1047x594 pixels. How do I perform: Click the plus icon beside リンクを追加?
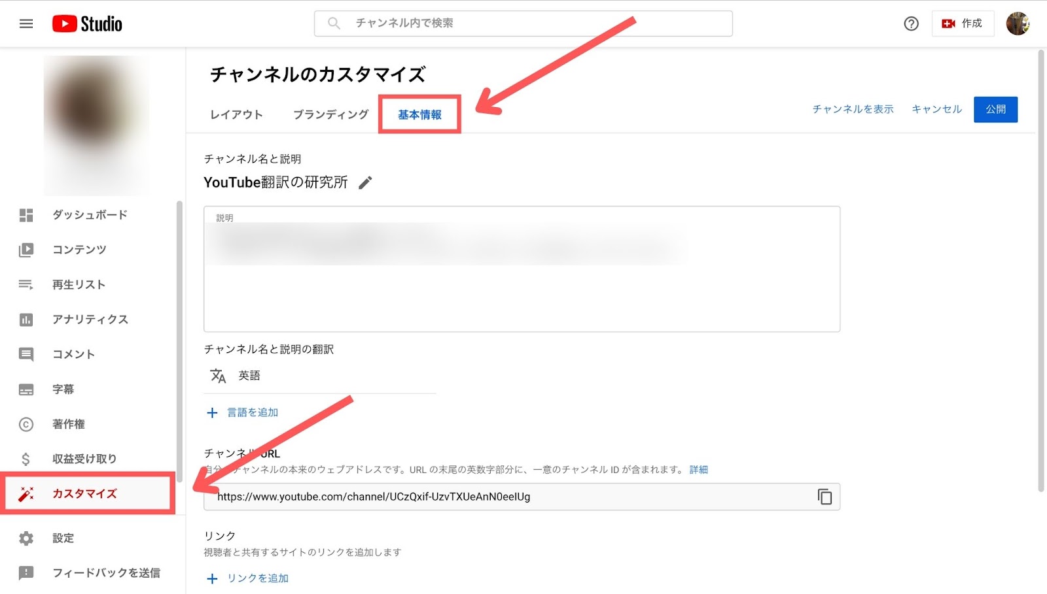tap(212, 578)
